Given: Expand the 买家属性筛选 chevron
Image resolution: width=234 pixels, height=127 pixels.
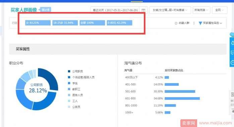Looking at the screenshot, I should coord(221,23).
